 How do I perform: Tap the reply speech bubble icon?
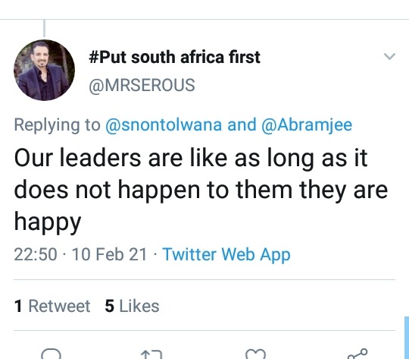(x=52, y=354)
